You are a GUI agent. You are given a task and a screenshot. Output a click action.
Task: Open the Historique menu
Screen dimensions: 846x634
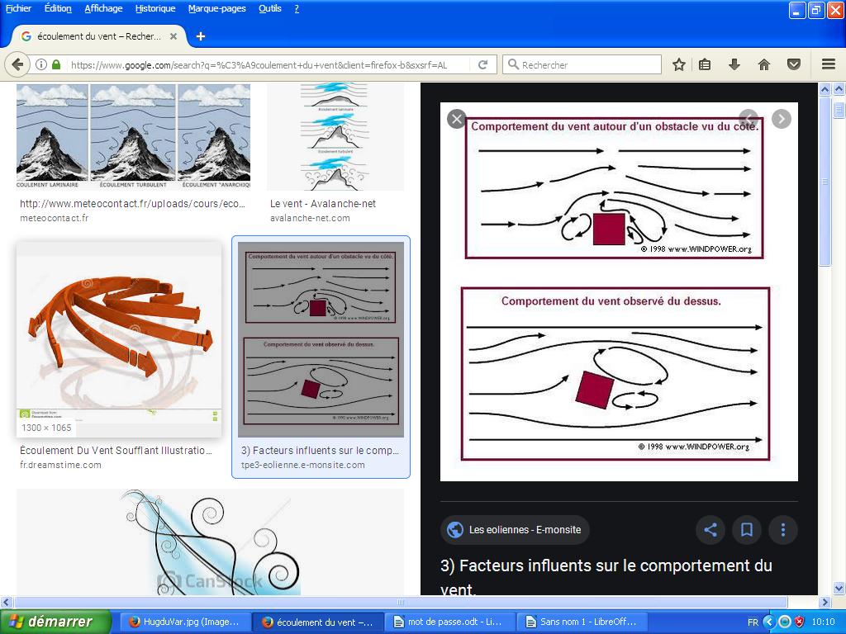click(155, 8)
